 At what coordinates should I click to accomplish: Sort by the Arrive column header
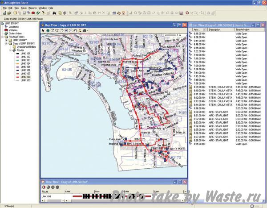coord(199,30)
